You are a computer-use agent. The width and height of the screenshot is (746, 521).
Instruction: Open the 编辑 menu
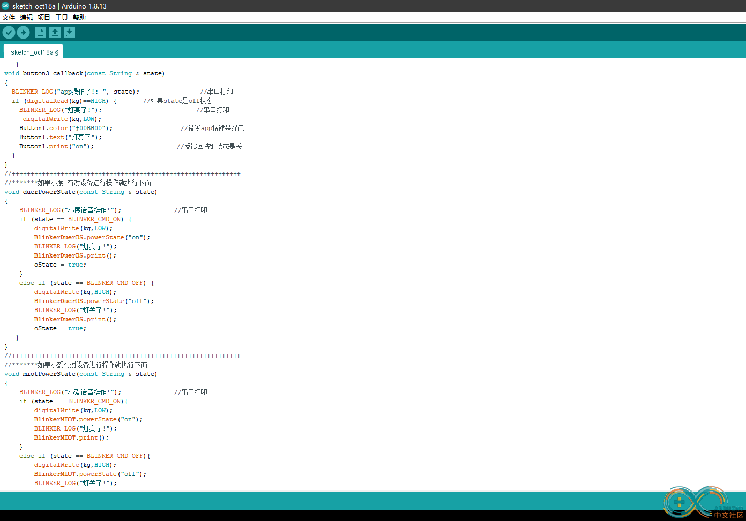[x=26, y=18]
